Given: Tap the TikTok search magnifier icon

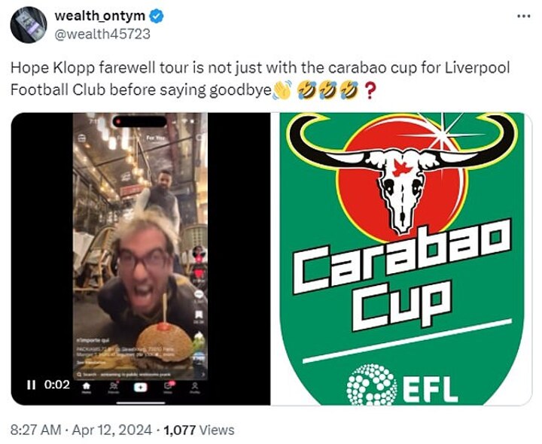Looking at the screenshot, I should point(200,138).
